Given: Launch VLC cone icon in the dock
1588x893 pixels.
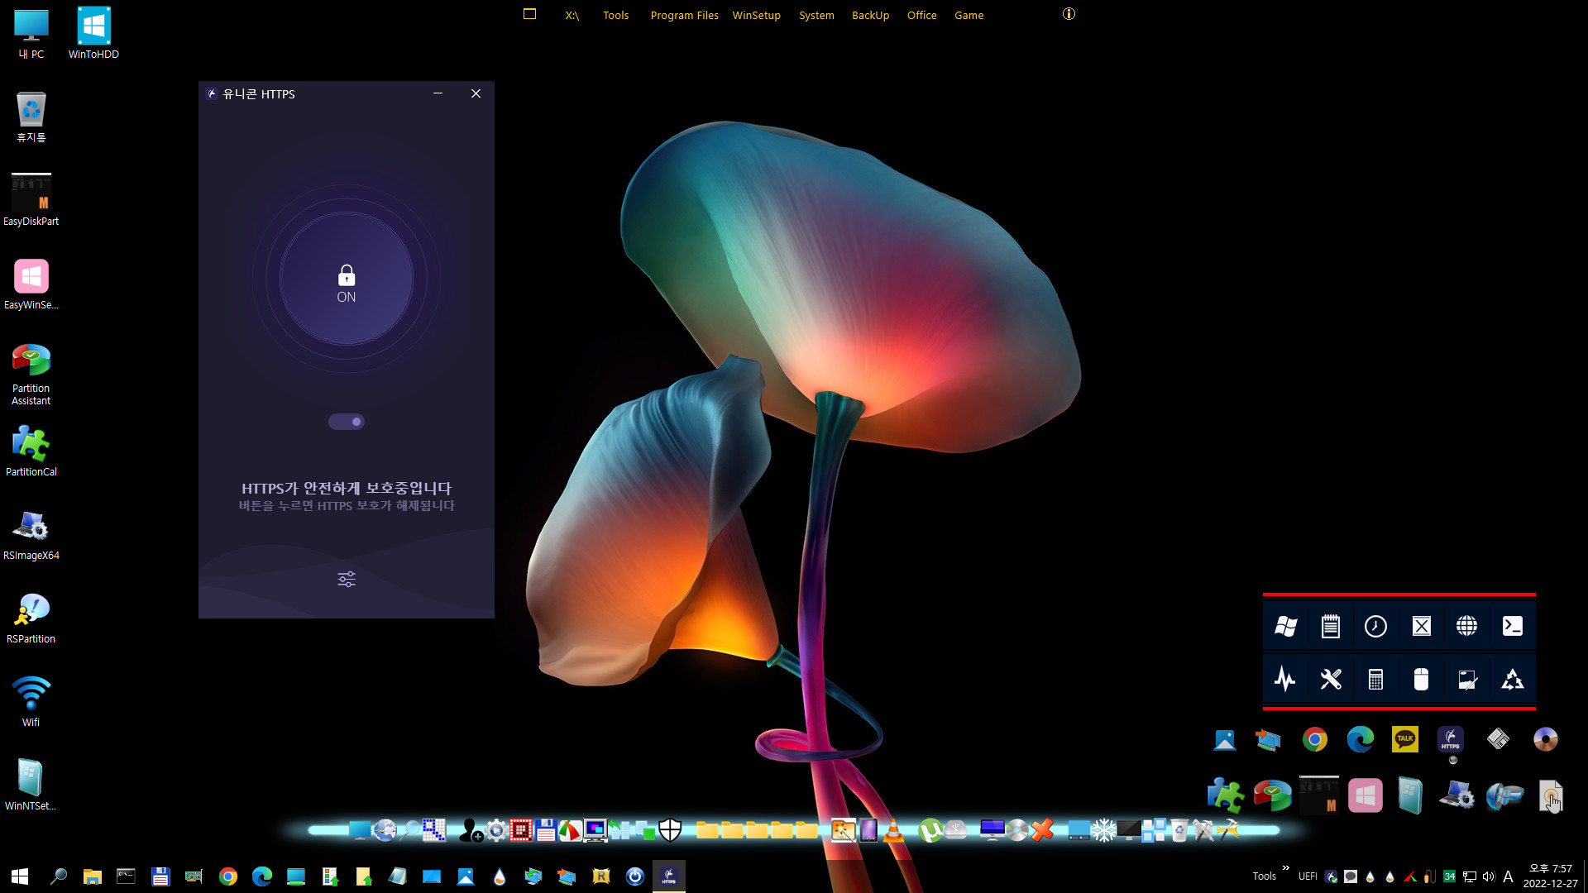Looking at the screenshot, I should tap(893, 829).
